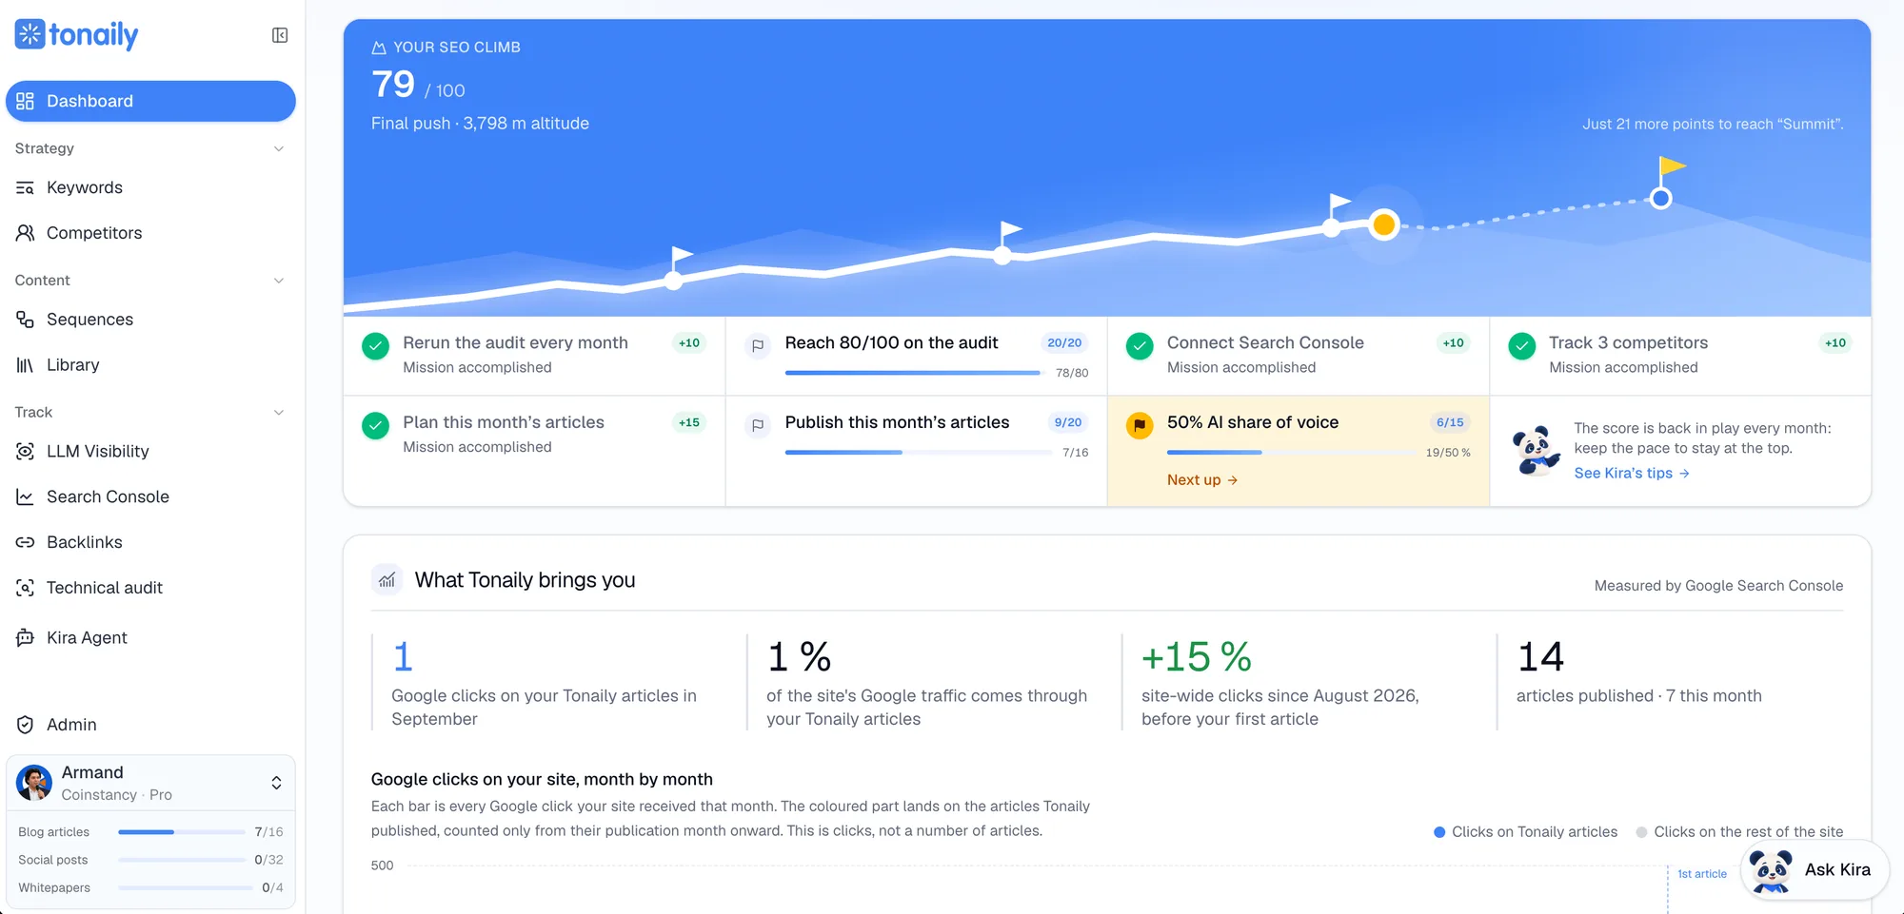Click Armand's profile avatar
The width and height of the screenshot is (1904, 914).
[x=34, y=783]
